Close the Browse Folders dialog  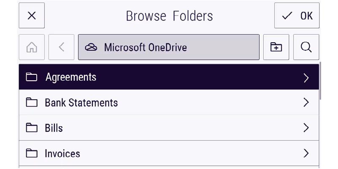(32, 16)
